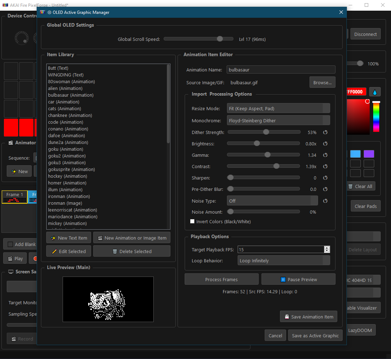Open the Monochrome dither dropdown
Screen dimensions: 391x359
278,120
